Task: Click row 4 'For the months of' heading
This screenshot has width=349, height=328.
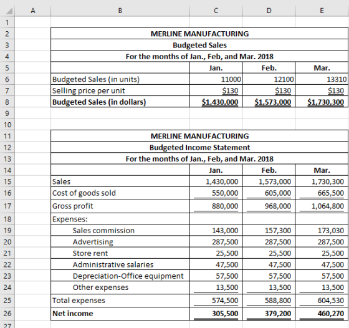Action: click(x=199, y=56)
